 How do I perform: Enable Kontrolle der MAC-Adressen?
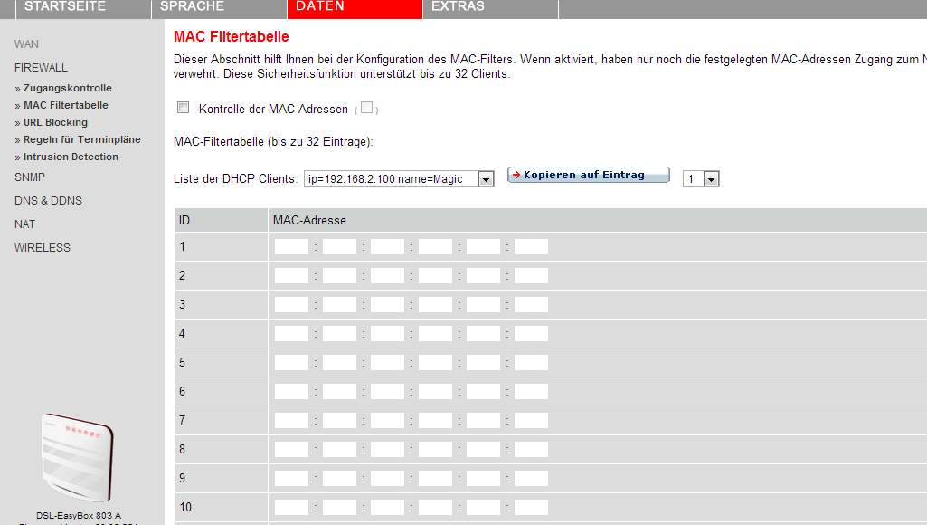click(183, 107)
